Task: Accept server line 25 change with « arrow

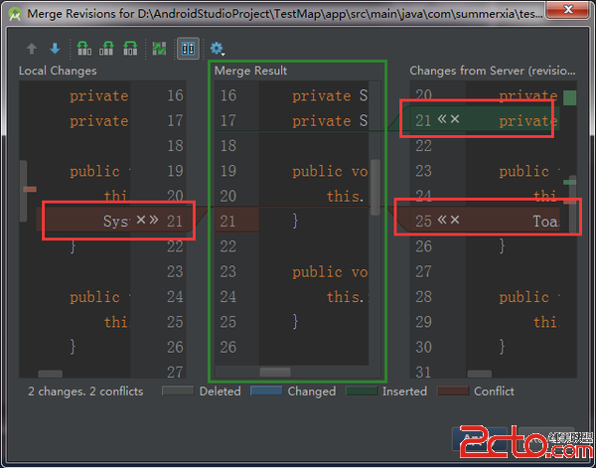Action: pyautogui.click(x=442, y=220)
